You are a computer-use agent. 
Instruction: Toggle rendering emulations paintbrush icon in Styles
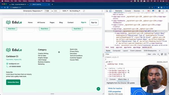(x=162, y=54)
